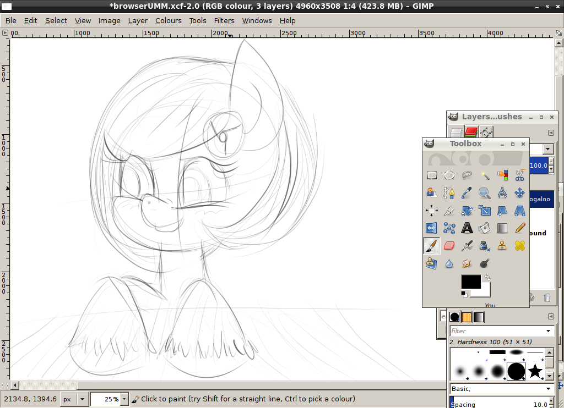Open the Windows menu
The image size is (564, 408).
coord(257,20)
